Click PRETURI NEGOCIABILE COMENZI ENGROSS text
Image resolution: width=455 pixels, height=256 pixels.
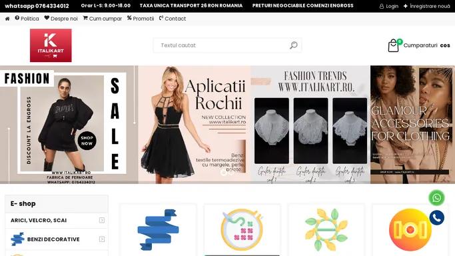302,5
